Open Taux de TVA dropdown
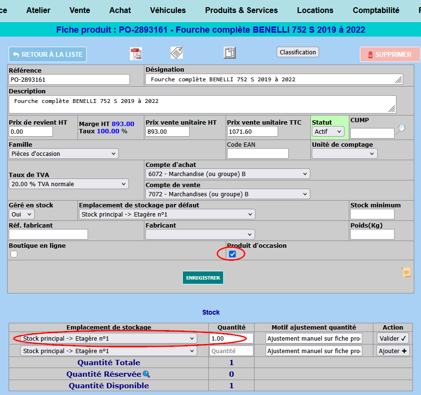Screen dimensions: 421x395 pyautogui.click(x=69, y=184)
